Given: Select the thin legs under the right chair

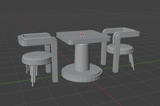Looking at the screenshot, I should tap(132, 61).
